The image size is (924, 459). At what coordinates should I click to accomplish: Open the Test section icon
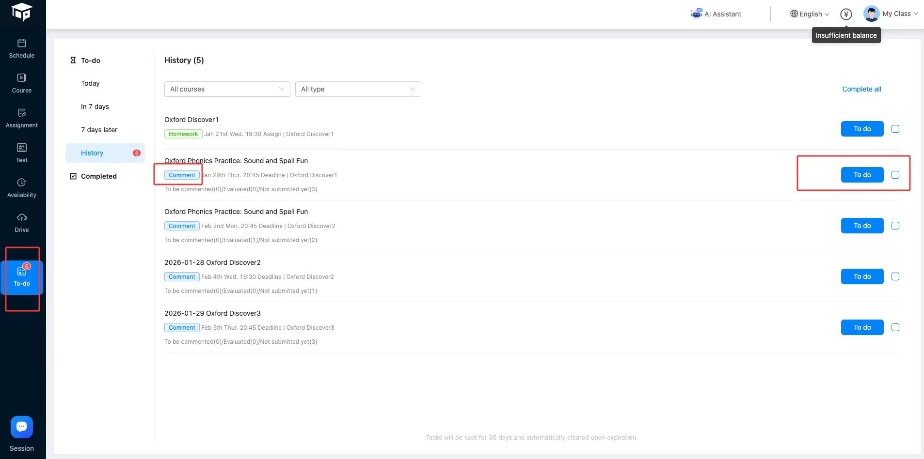pos(22,148)
